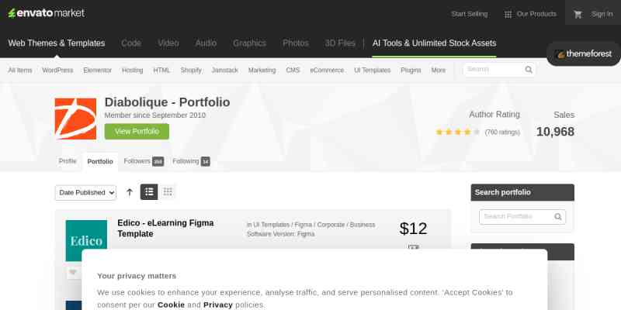Click the Search Portfolio magnifier icon
This screenshot has width=621, height=310.
[558, 217]
